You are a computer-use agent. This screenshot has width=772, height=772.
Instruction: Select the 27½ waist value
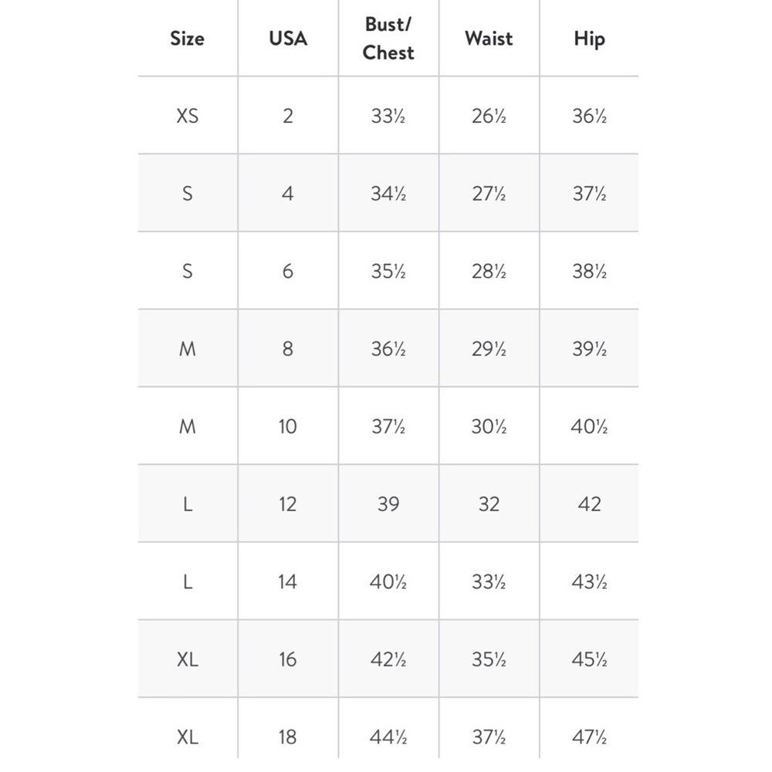489,194
